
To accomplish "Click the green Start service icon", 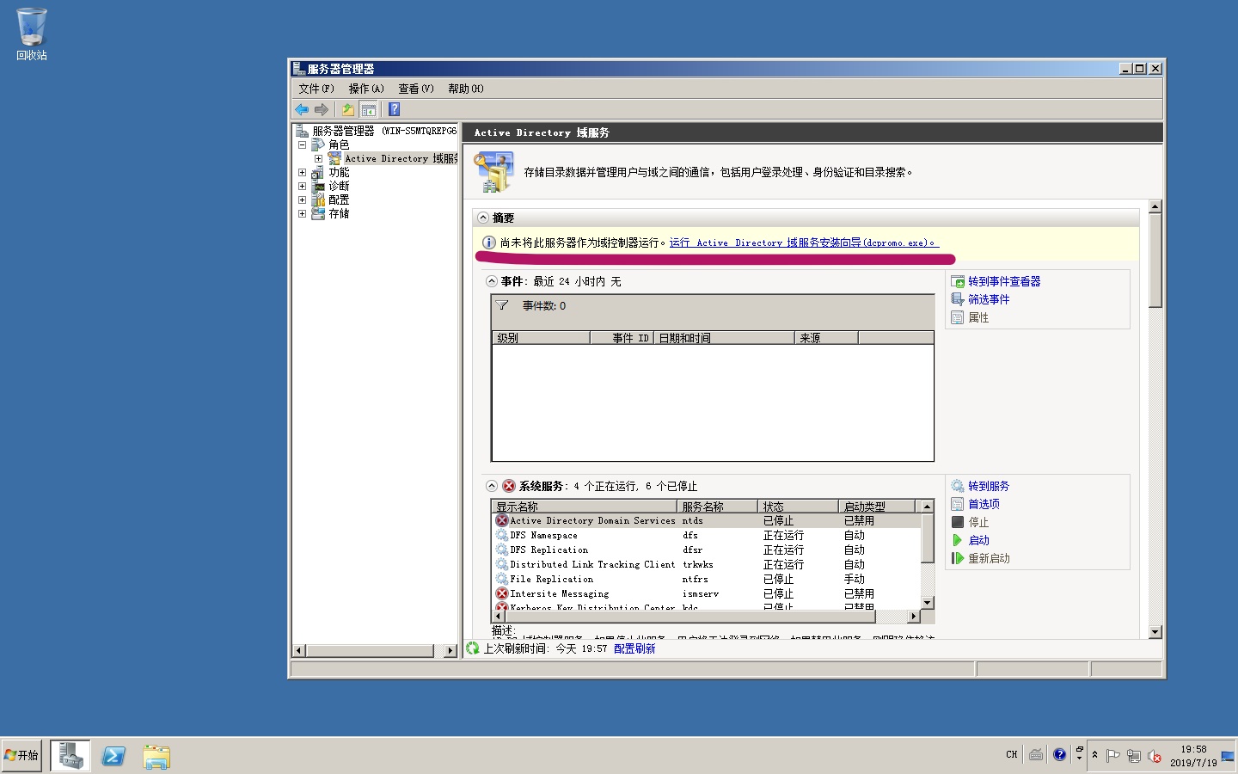I will coord(957,540).
